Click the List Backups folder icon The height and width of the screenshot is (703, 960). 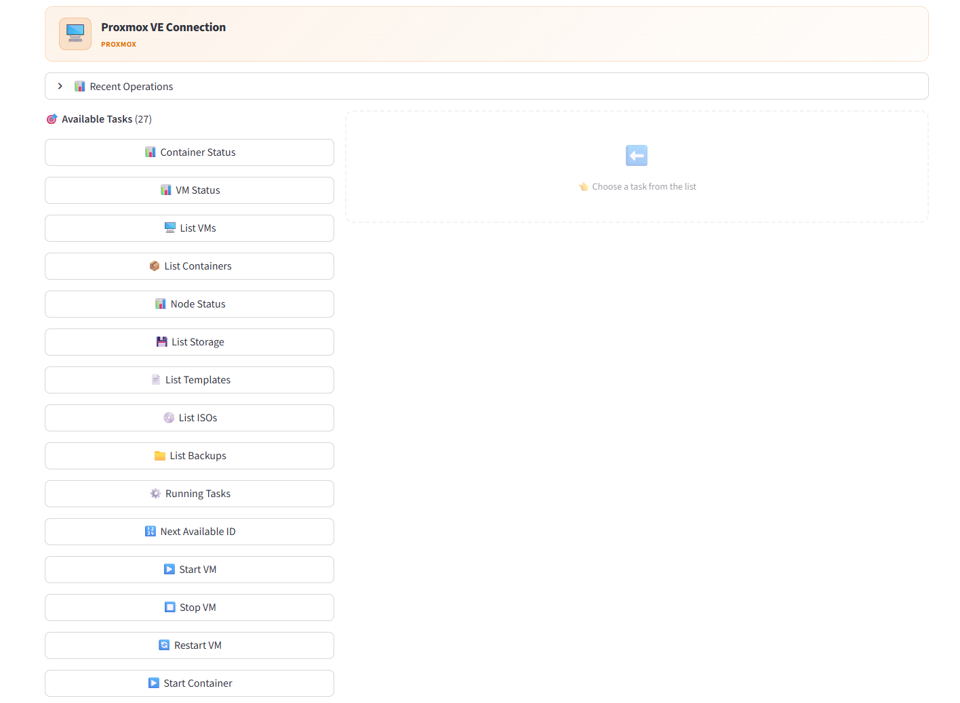(160, 456)
